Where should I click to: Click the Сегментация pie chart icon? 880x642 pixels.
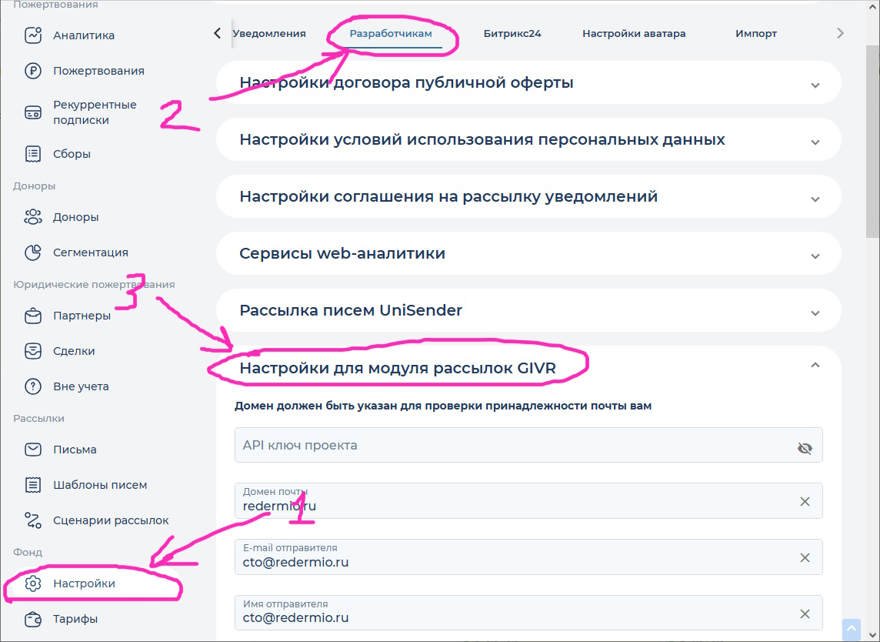tap(32, 252)
